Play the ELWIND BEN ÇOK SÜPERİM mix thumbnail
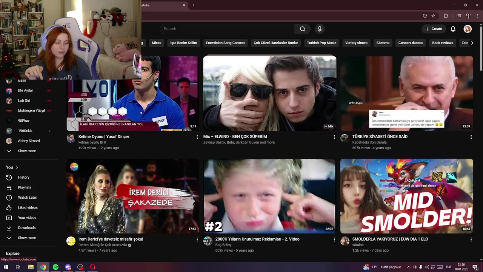The height and width of the screenshot is (272, 483). 269,94
